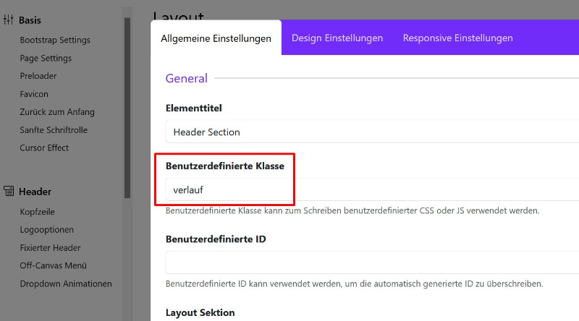The image size is (579, 321).
Task: Open Off-Canvas Menü settings
Action: tap(53, 265)
